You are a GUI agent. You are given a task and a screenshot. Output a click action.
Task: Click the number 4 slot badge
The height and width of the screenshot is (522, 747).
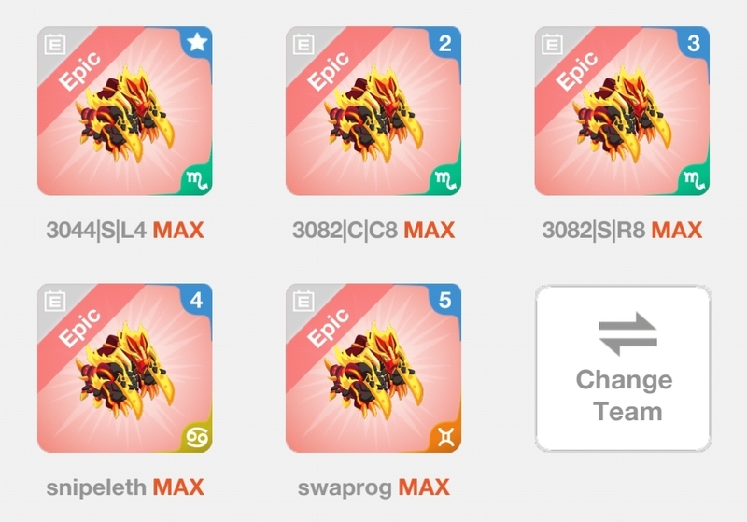[196, 301]
